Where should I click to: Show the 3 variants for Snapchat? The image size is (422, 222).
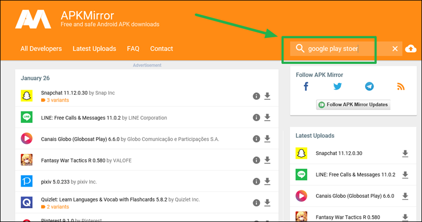(55, 100)
